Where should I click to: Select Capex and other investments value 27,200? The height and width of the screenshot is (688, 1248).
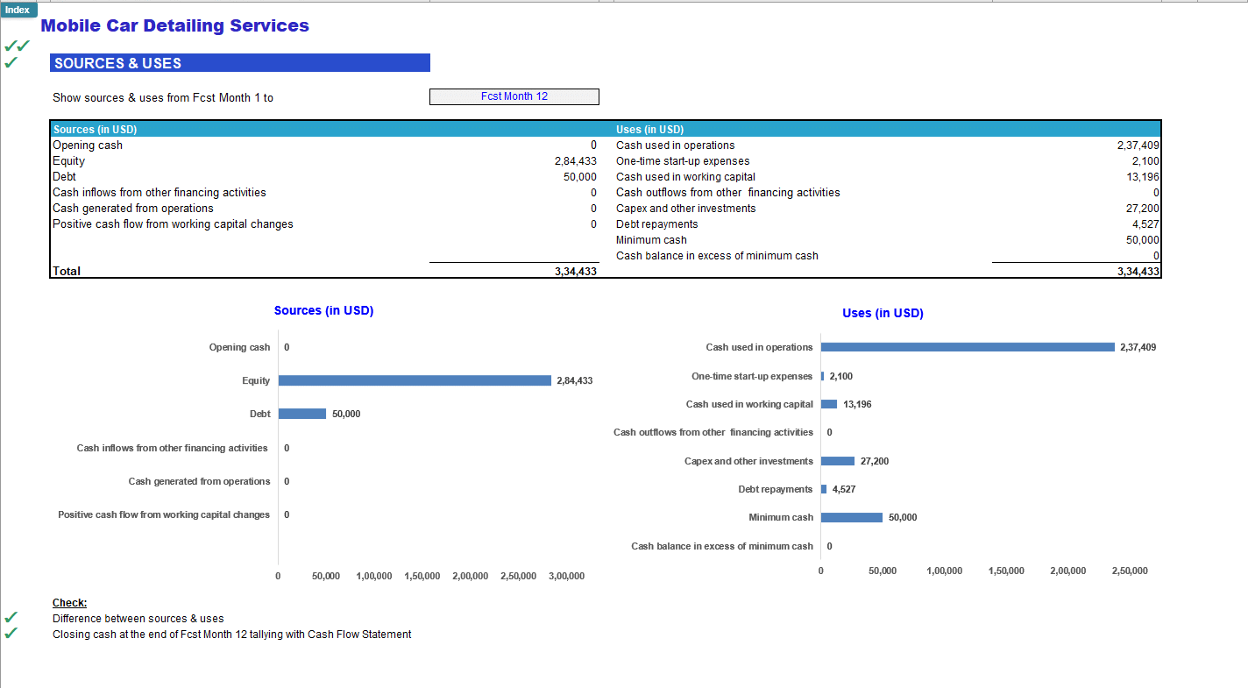pos(1143,209)
